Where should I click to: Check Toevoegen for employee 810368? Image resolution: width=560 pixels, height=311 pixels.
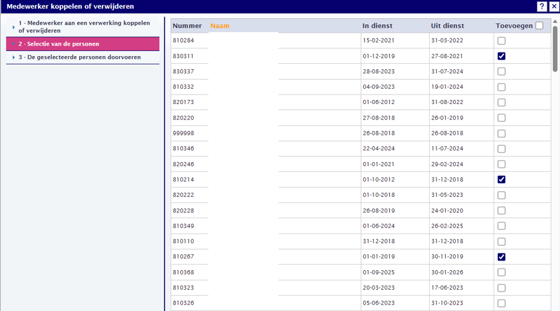click(x=501, y=272)
